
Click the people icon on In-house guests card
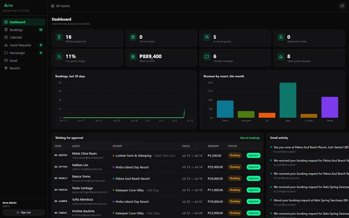[207, 37]
